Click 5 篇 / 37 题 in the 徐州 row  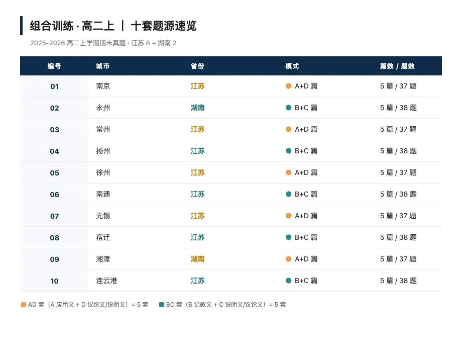click(x=398, y=172)
